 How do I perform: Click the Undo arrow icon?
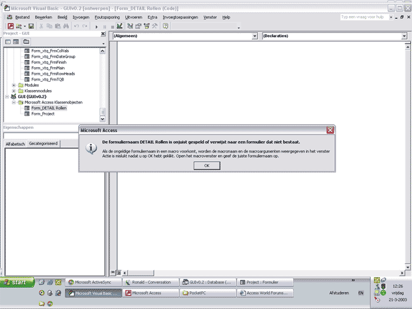[x=77, y=26]
